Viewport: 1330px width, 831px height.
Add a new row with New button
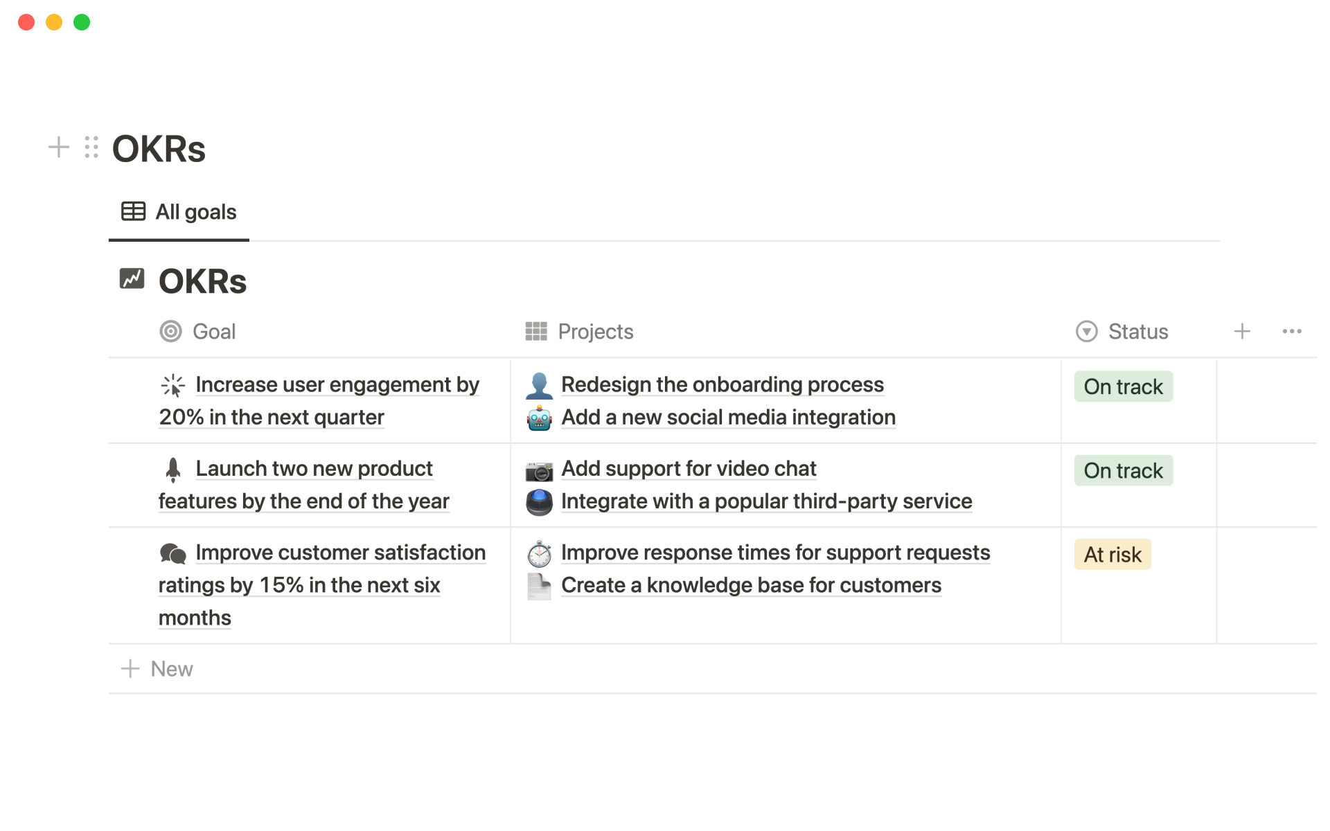[x=158, y=669]
